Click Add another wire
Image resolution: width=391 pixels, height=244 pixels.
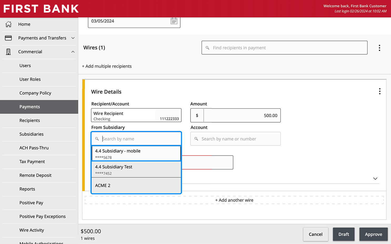(234, 200)
